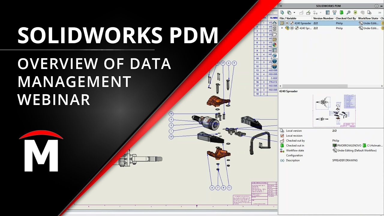Click the Local version row

331,131
